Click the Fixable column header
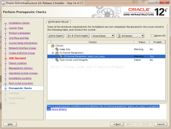 (157, 42)
